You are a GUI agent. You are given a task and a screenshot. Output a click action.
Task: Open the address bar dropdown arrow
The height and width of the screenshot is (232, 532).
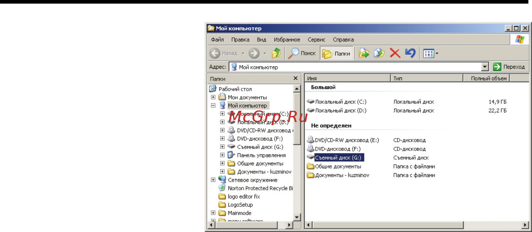485,67
